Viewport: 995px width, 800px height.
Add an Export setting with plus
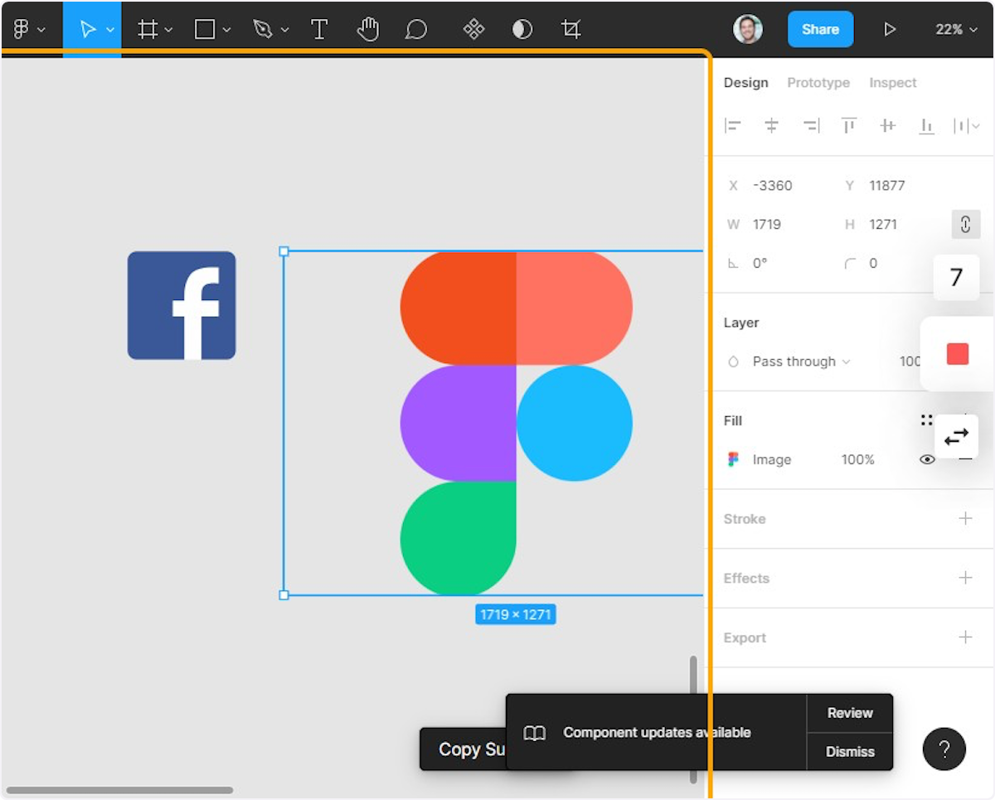(x=965, y=638)
